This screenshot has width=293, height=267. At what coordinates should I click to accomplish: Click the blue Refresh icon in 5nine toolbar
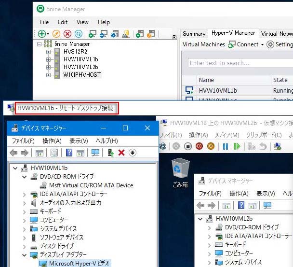[79, 34]
